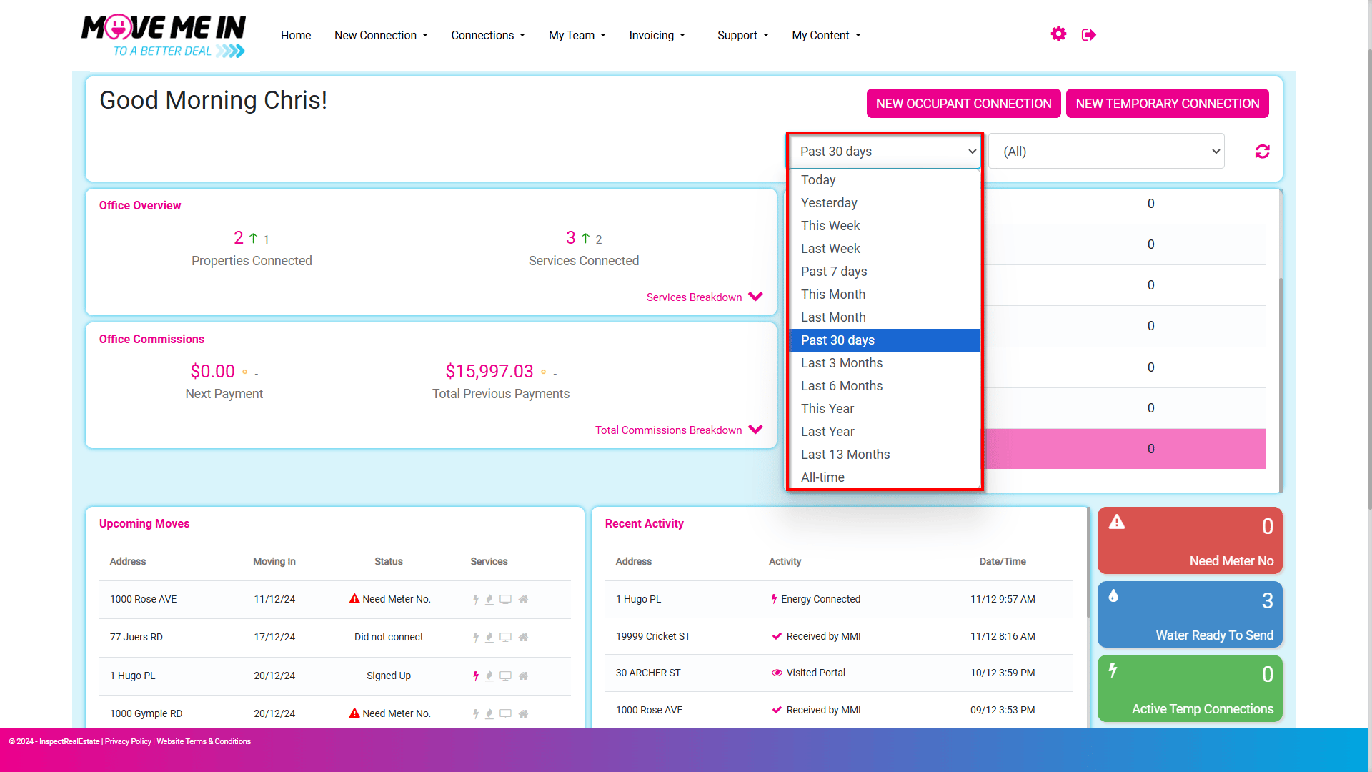
Task: Click New Occupant Connection button
Action: point(963,104)
